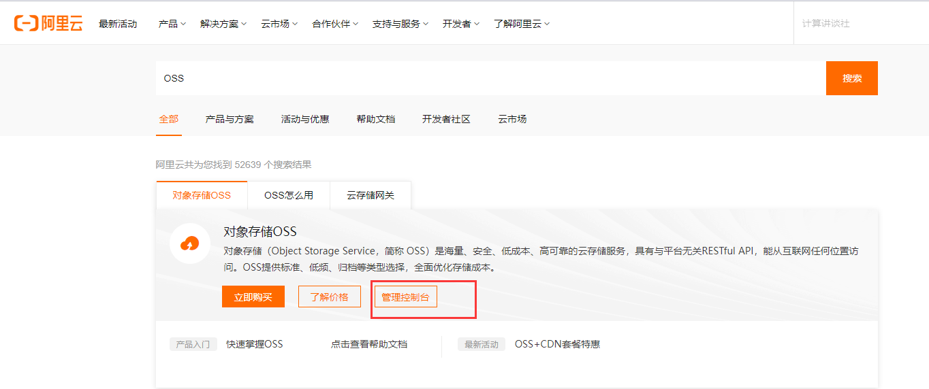Select the OSS怎么用 card tab

pos(289,195)
